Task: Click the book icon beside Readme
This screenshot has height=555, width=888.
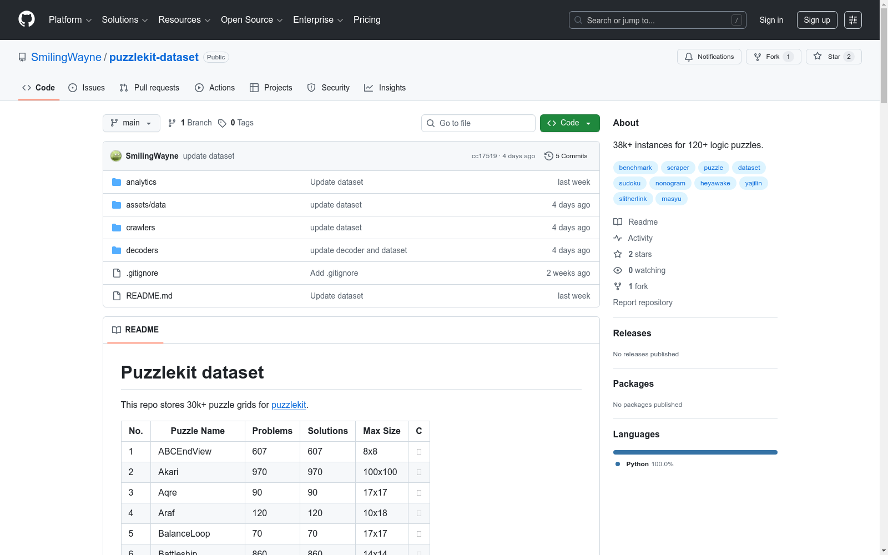Action: point(618,222)
